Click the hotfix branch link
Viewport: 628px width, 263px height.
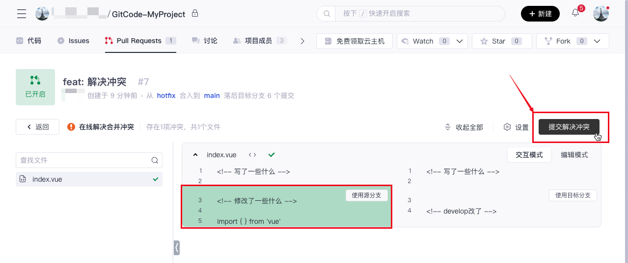click(166, 96)
